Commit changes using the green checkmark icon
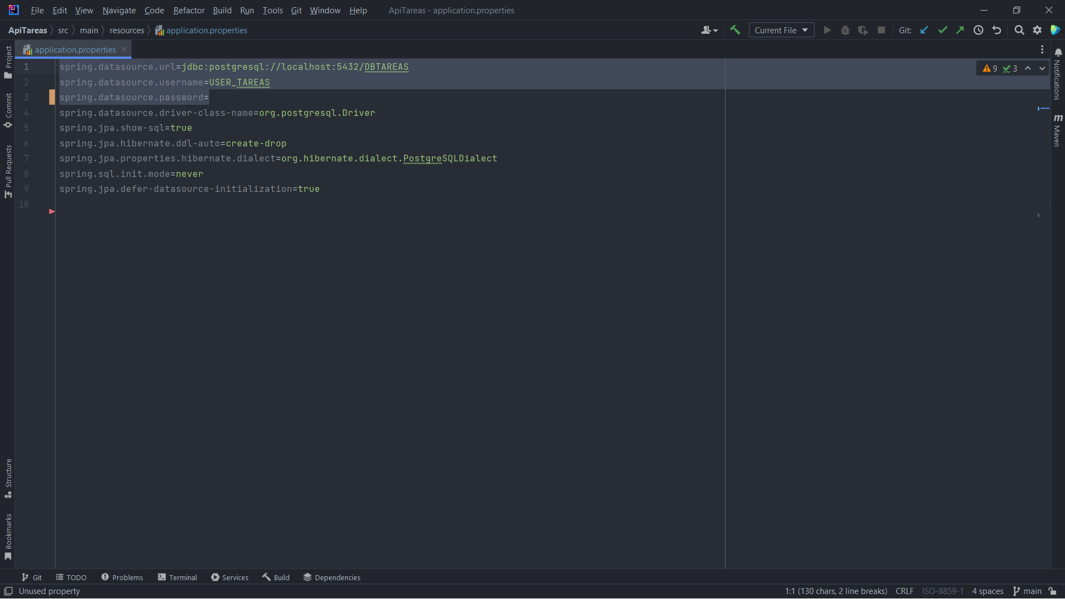The height and width of the screenshot is (599, 1065). 942,30
